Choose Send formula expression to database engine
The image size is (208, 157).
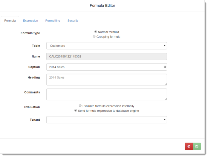pos(76,111)
